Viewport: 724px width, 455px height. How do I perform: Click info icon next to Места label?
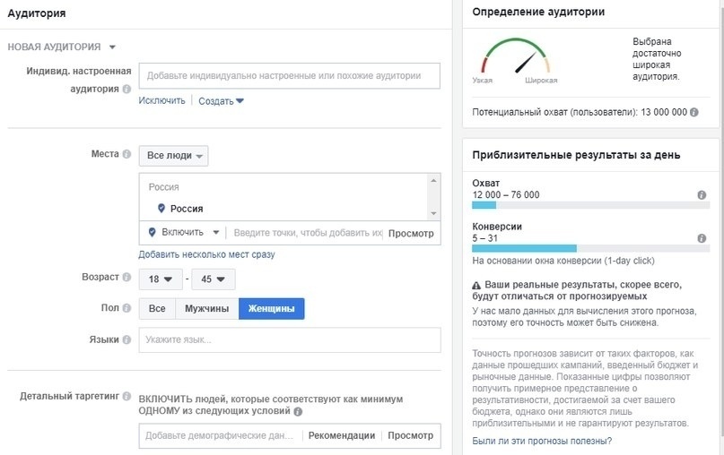[x=126, y=154]
